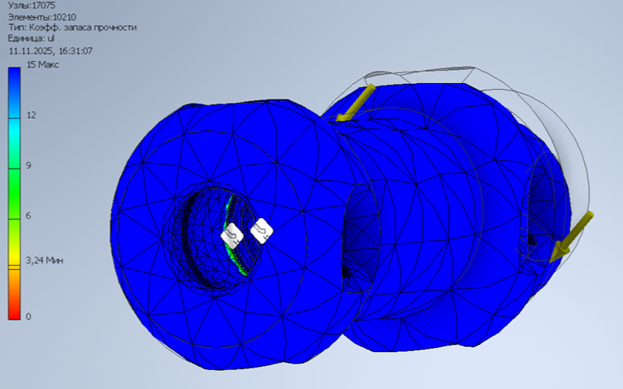623x389 pixels.
Task: Click the 'Элементы:10210' element count text
Action: [x=39, y=16]
